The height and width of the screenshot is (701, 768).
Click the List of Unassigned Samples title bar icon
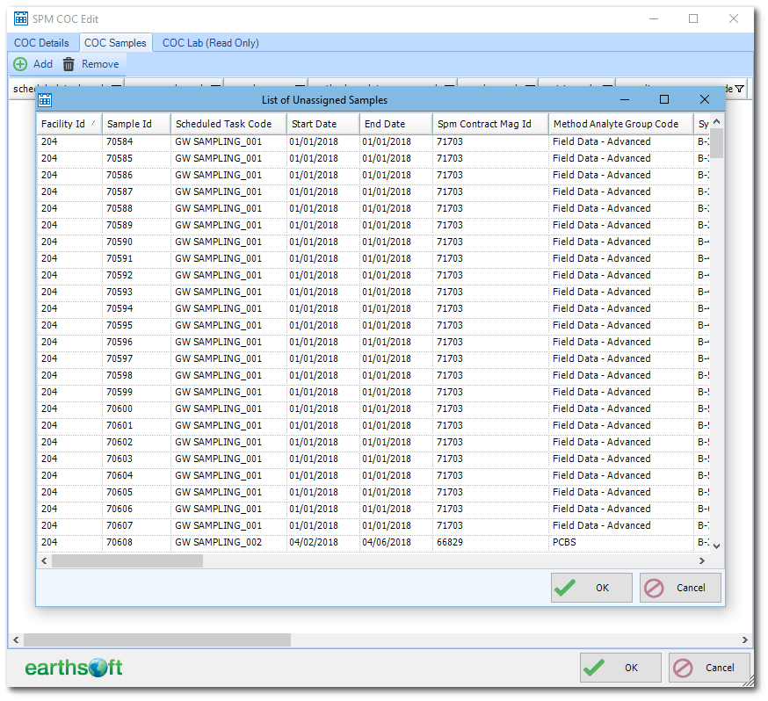click(x=45, y=99)
